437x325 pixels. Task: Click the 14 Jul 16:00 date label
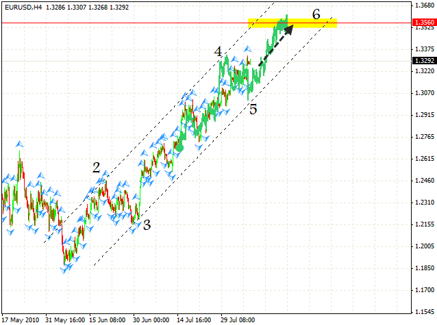tap(194, 320)
